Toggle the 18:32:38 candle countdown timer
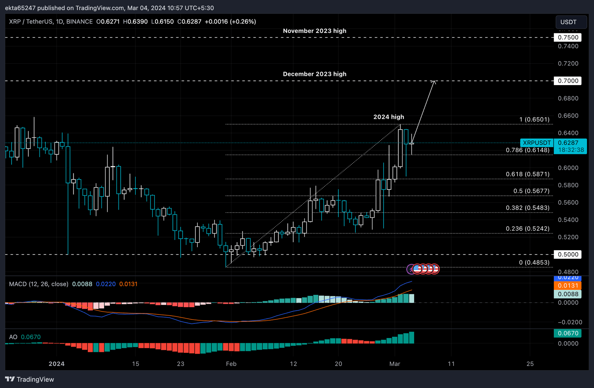Screen dimensions: 594x388 coord(570,150)
